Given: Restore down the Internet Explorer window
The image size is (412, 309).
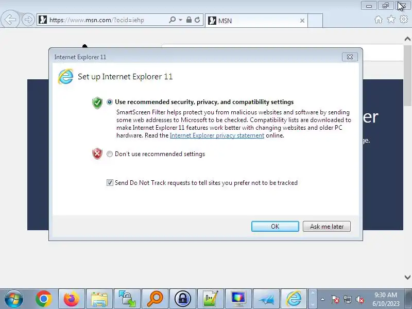Looking at the screenshot, I should (385, 6).
